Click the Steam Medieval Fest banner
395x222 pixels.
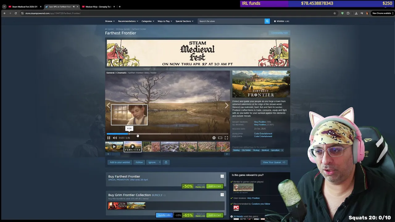tap(197, 53)
